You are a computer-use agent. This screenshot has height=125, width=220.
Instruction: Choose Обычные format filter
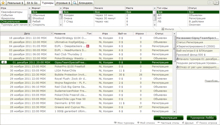(x=39, y=15)
